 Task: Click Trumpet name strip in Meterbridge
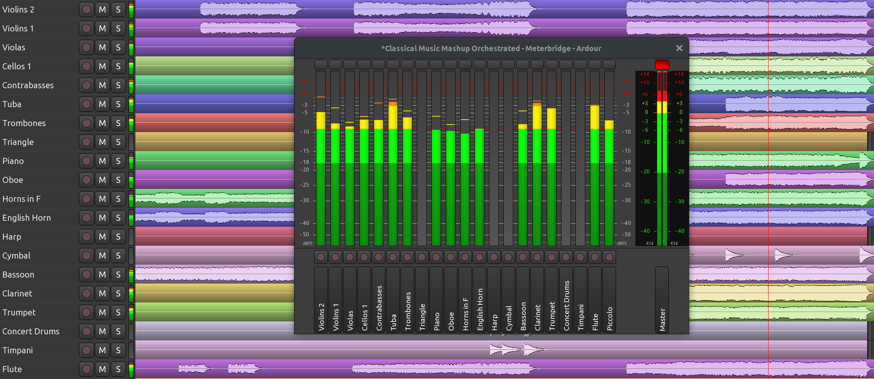552,300
